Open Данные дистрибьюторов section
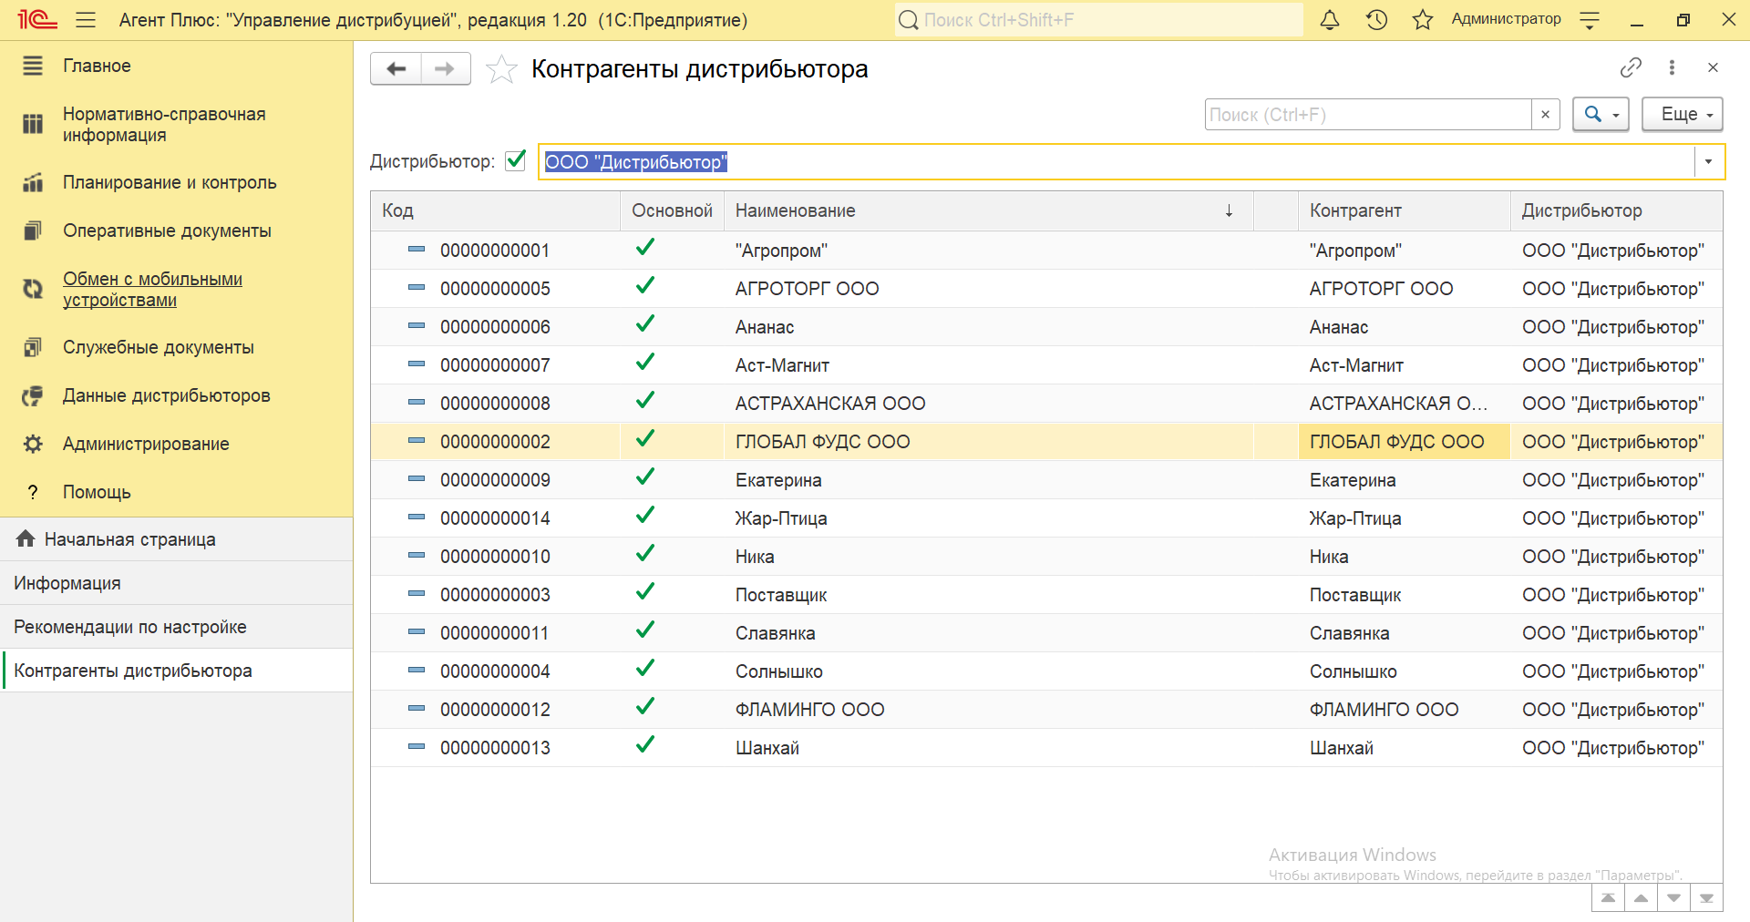 (167, 395)
